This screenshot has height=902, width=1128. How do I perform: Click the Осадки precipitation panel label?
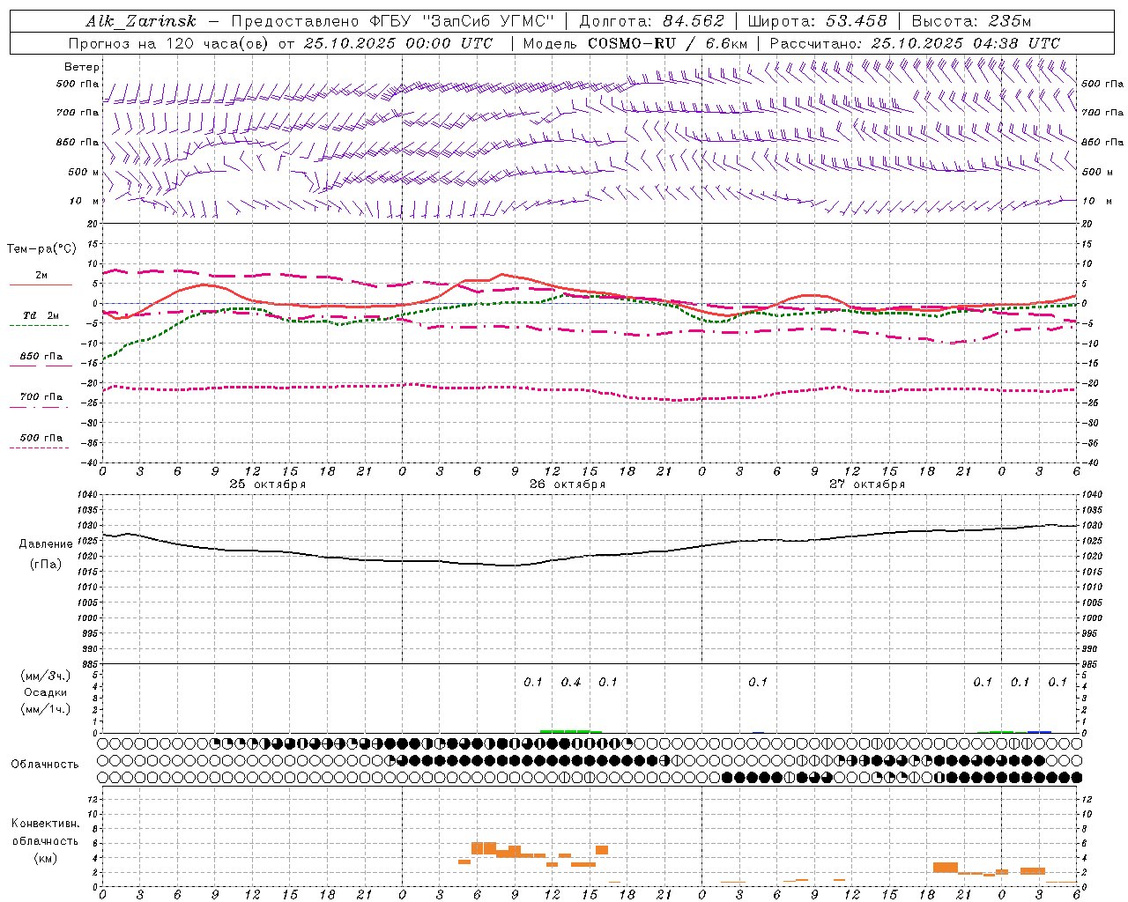pyautogui.click(x=46, y=692)
